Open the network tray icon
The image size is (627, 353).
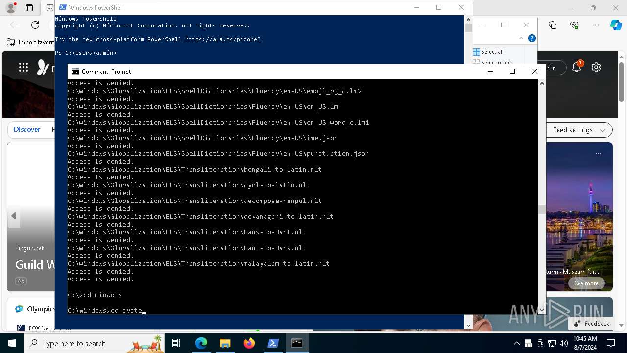552,343
